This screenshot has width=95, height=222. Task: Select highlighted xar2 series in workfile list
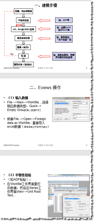(x=51, y=195)
